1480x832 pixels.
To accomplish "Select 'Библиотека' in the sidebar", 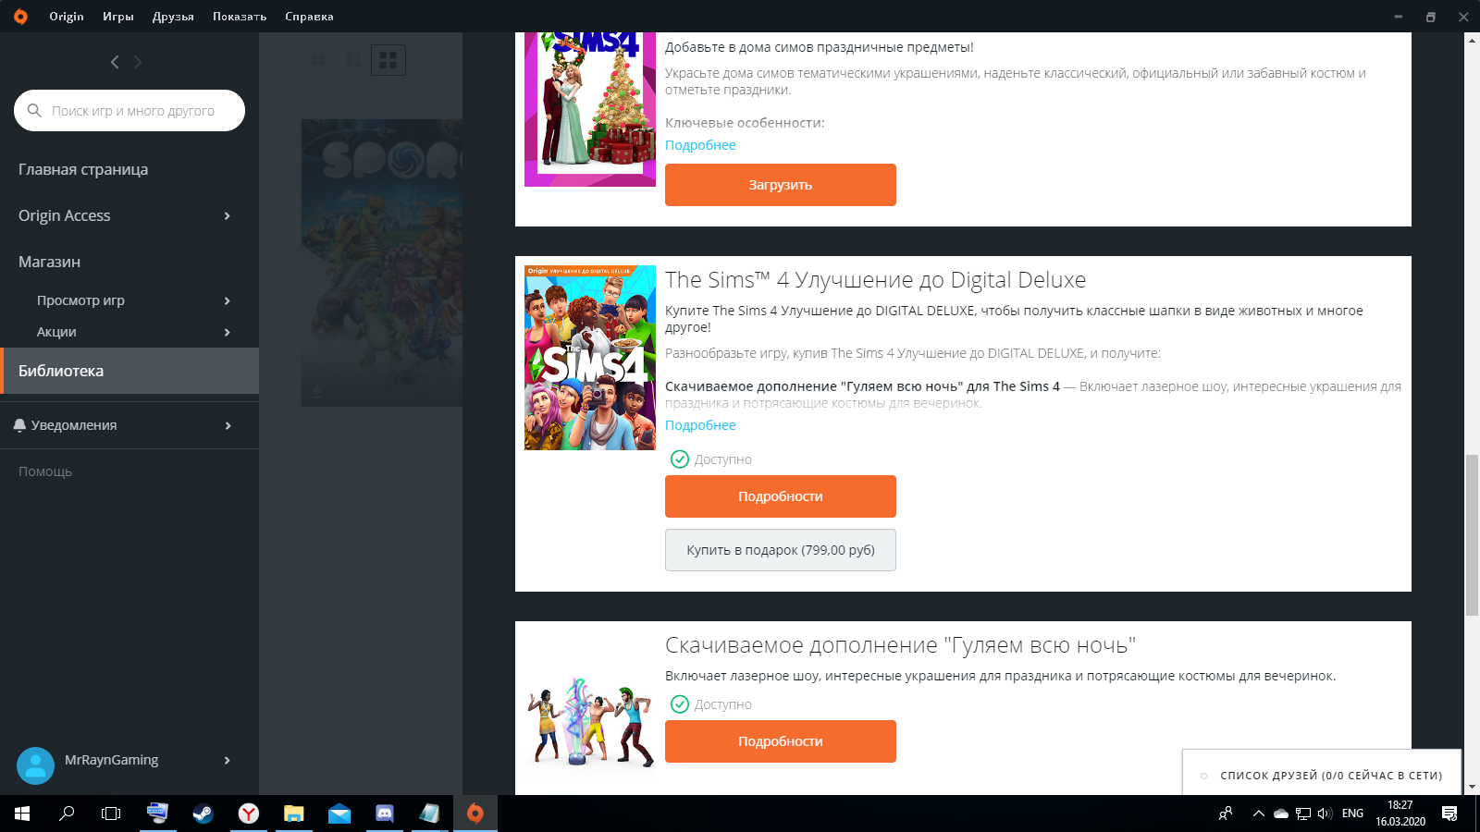I will (129, 371).
